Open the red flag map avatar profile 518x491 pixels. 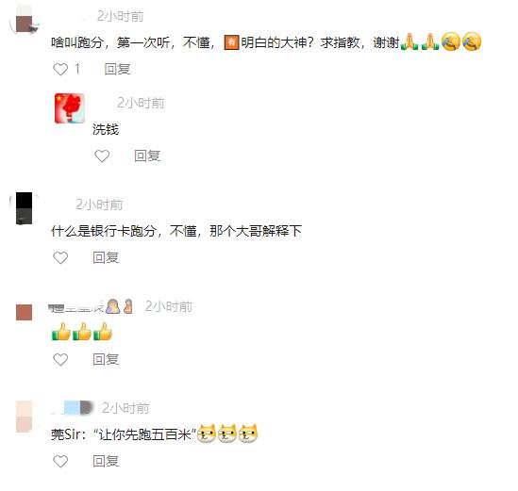pyautogui.click(x=70, y=108)
